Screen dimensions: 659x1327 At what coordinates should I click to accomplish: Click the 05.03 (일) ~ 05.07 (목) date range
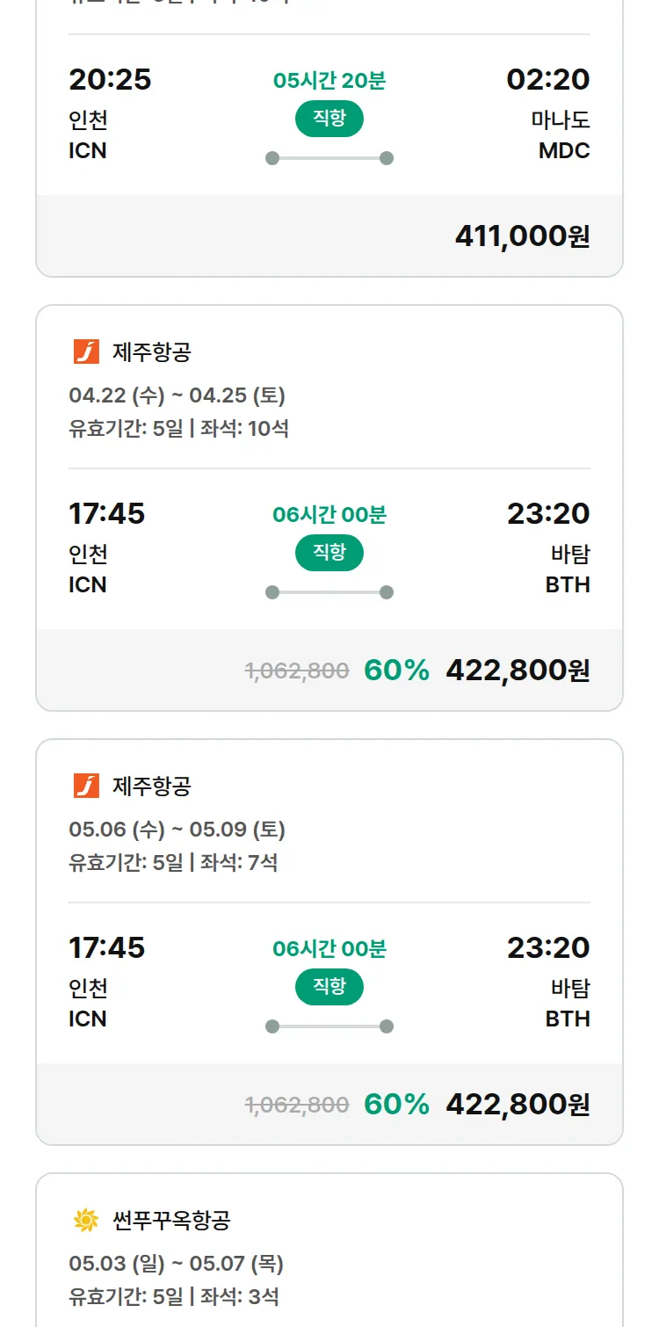[176, 1264]
